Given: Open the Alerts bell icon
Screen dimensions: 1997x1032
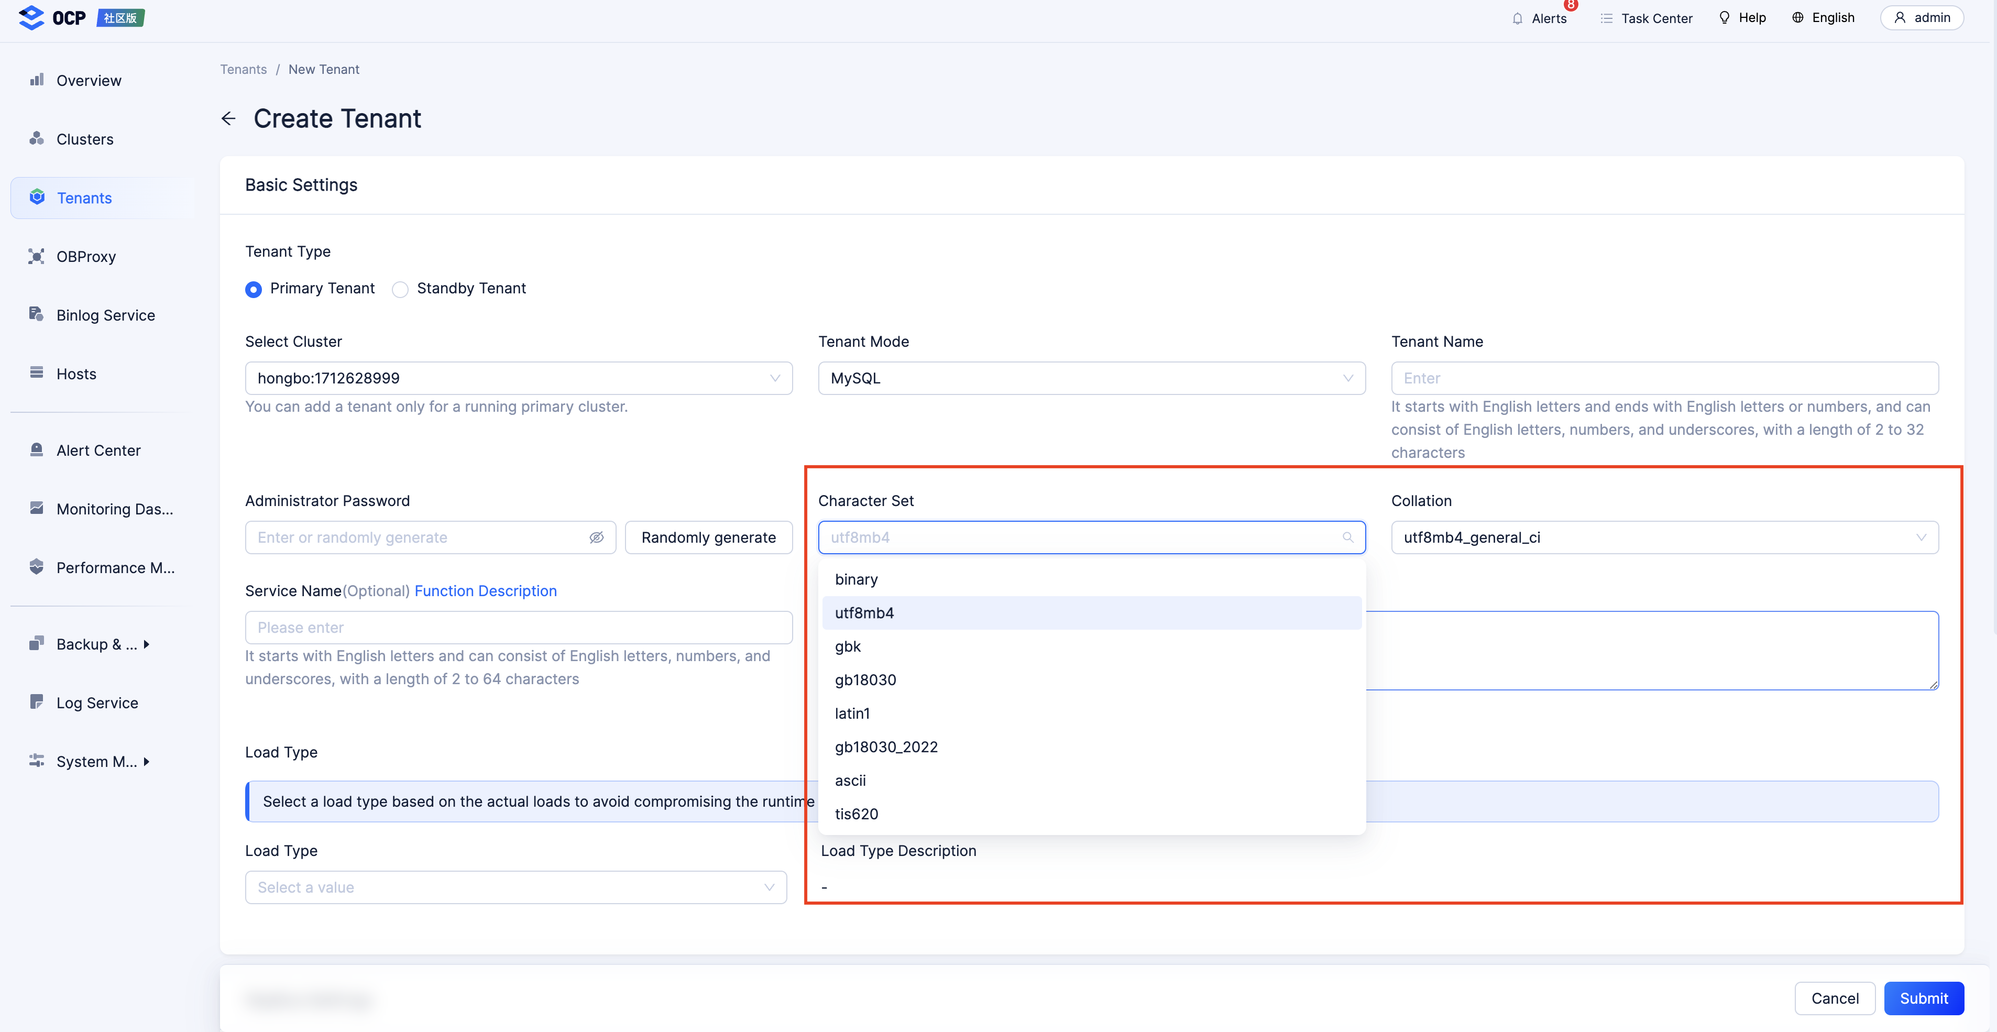Looking at the screenshot, I should pos(1517,19).
